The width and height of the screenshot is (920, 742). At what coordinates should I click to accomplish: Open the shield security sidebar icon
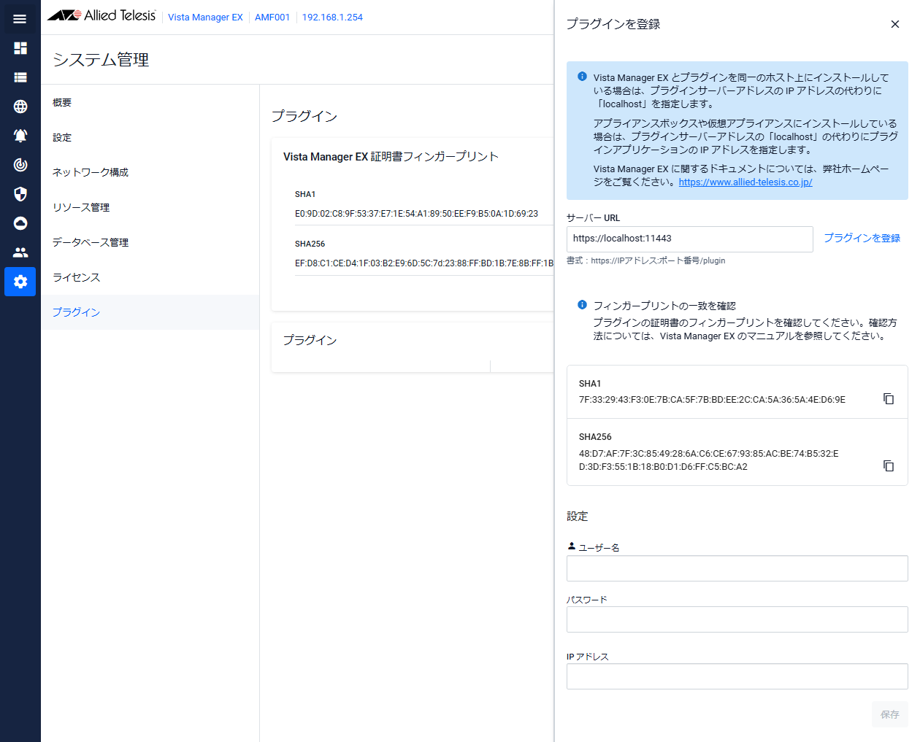point(20,194)
